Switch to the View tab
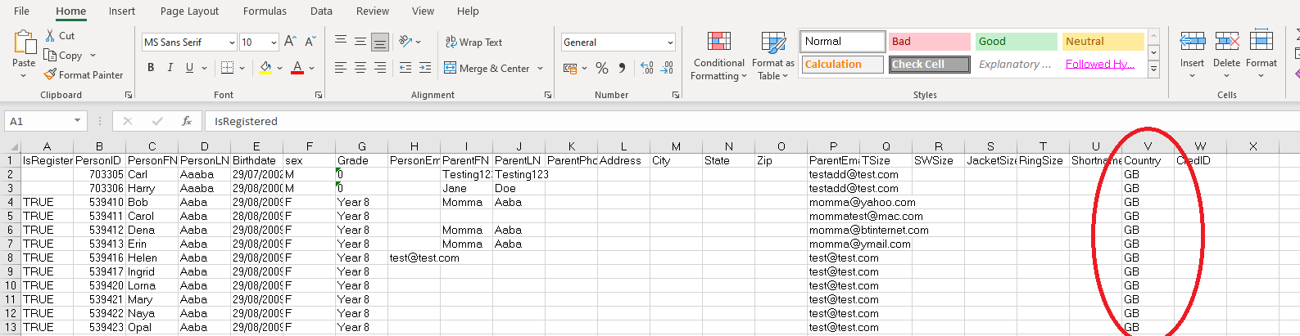The image size is (1300, 336). [x=423, y=11]
